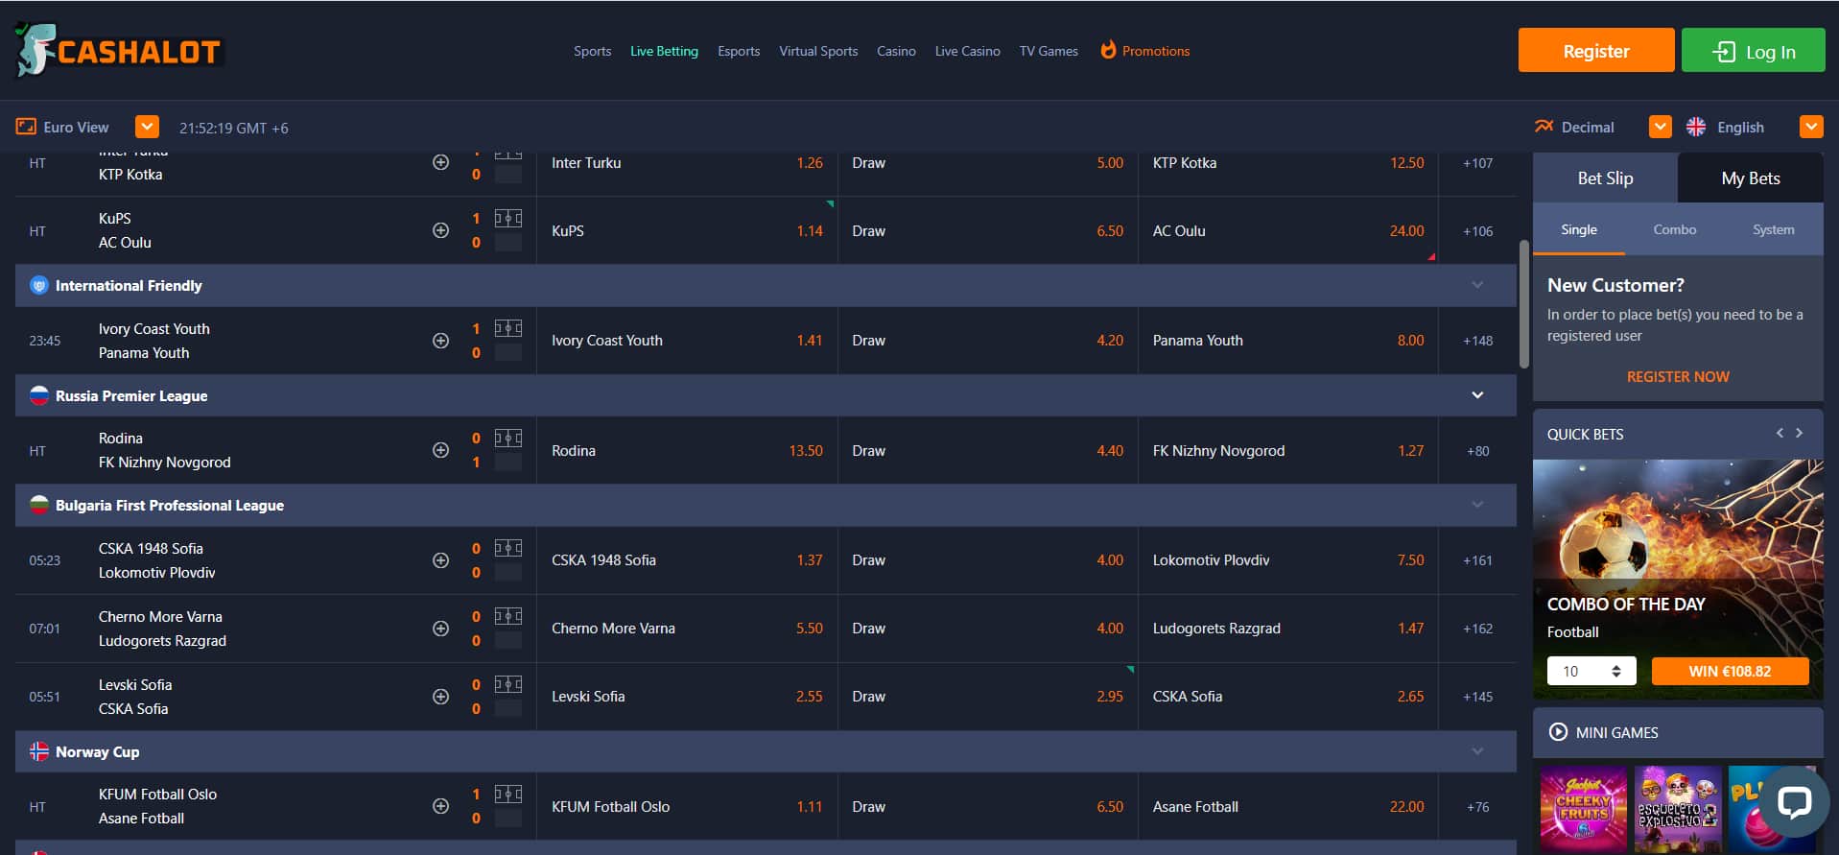Click plus icon for CSKA 1948 Sofia match

click(x=440, y=560)
